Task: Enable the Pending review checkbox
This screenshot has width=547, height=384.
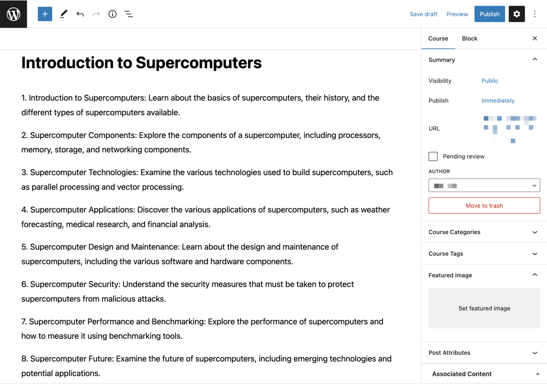Action: (433, 156)
